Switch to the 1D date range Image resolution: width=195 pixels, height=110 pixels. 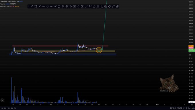pyautogui.click(x=2, y=108)
